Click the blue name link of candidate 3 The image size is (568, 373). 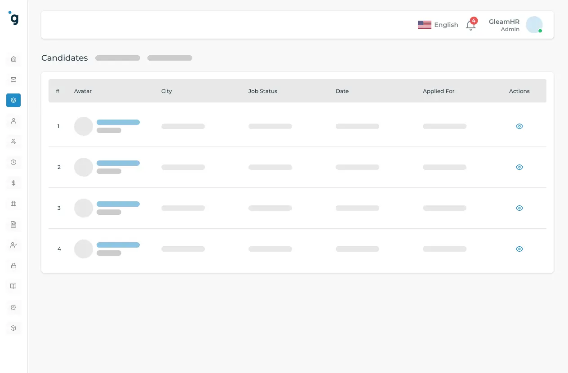point(118,204)
